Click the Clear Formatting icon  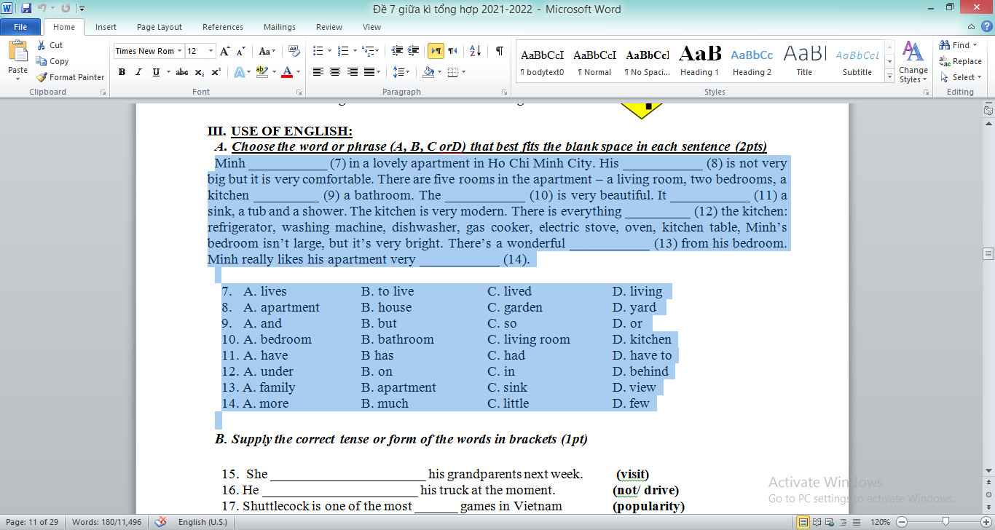[x=294, y=51]
